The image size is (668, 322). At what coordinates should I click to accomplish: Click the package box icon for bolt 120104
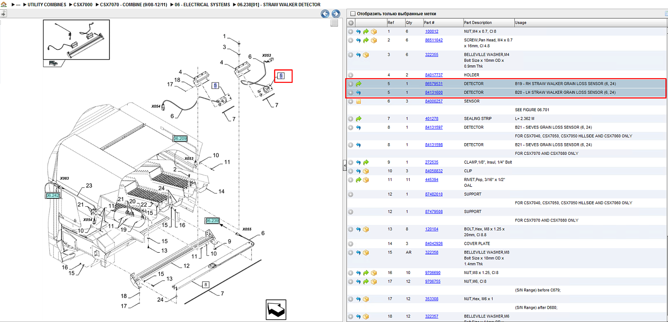click(x=366, y=229)
